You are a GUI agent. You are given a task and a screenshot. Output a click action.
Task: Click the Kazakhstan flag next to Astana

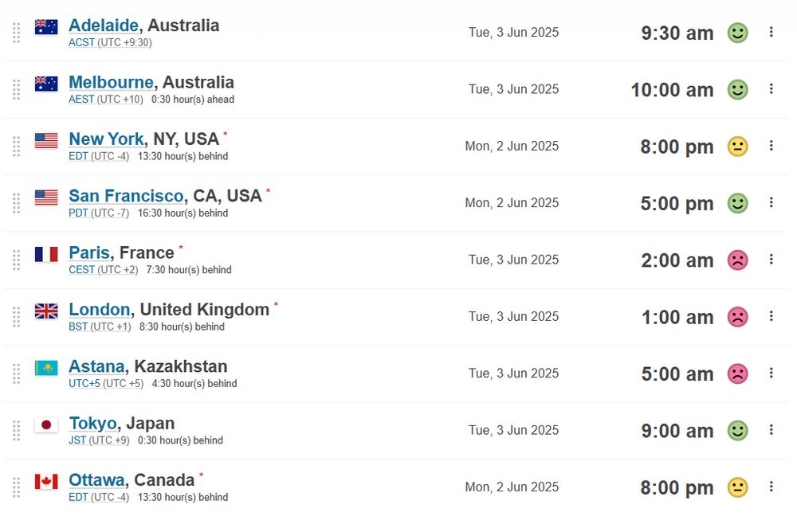pos(46,368)
